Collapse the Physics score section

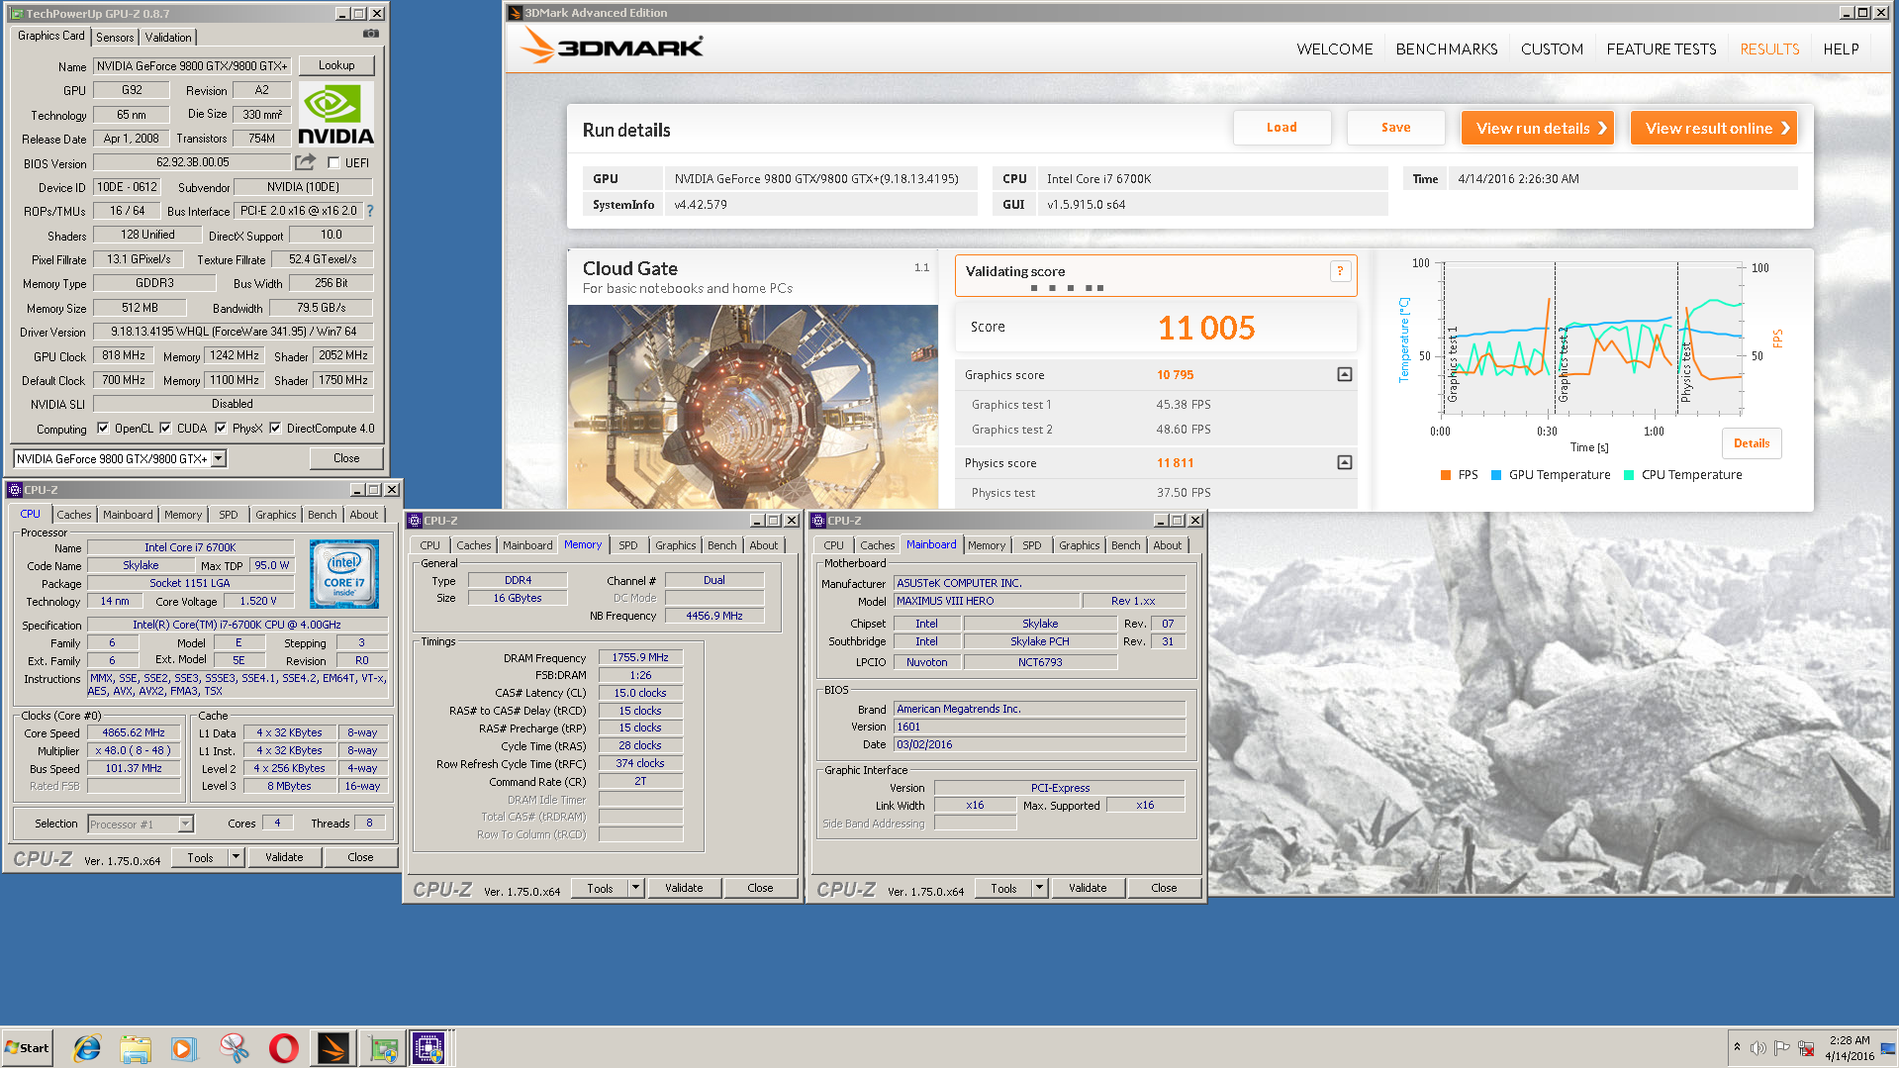click(1344, 462)
